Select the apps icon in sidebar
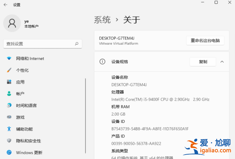 coord(9,82)
